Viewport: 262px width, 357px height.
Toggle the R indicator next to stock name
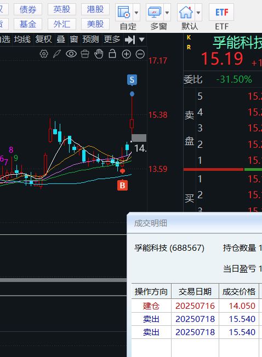point(189,47)
